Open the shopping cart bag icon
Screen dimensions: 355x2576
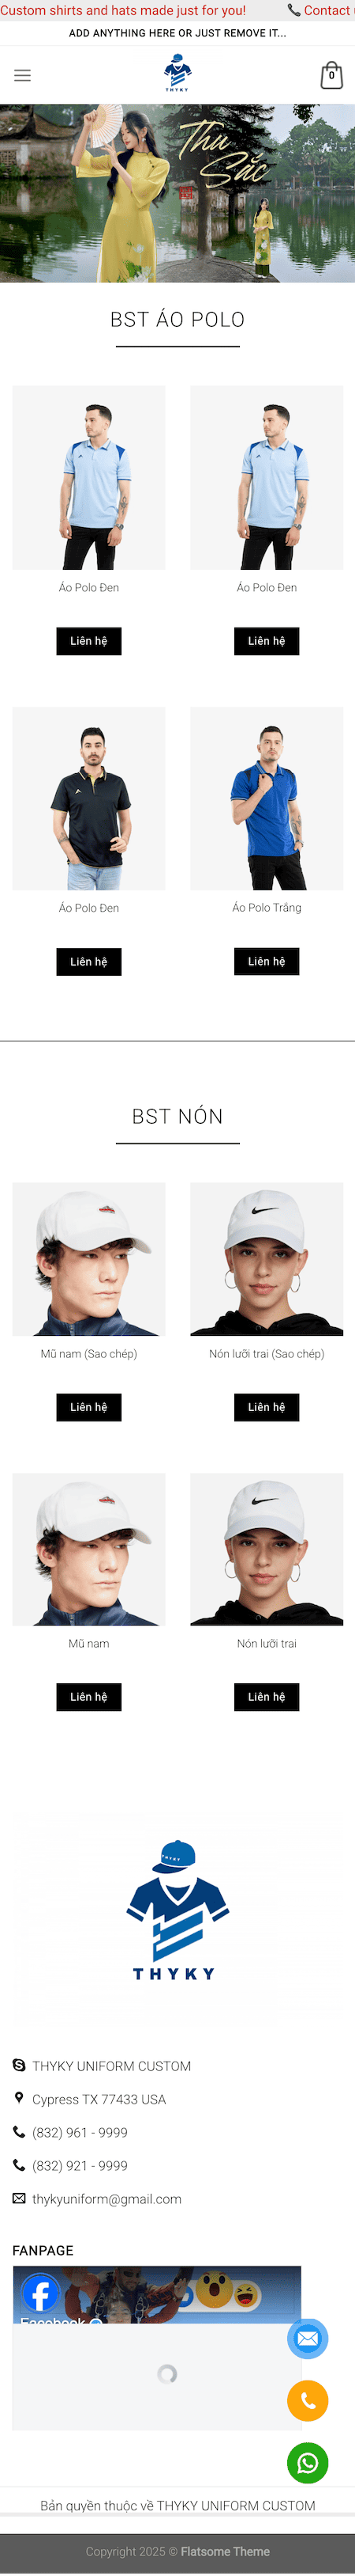coord(331,75)
